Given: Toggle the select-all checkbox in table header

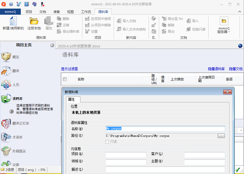Looking at the screenshot, I should 65,79.
